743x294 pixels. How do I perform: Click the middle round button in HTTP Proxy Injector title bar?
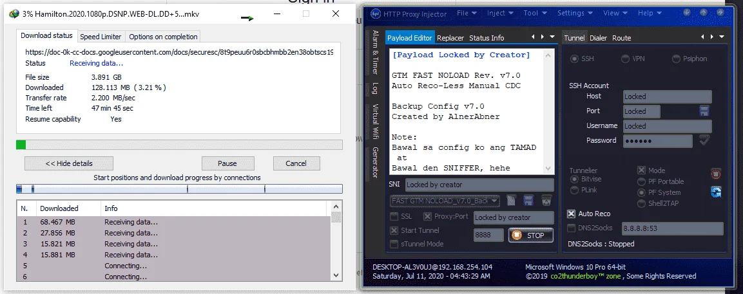pyautogui.click(x=704, y=12)
